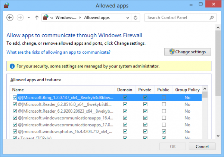The image size is (224, 157).
Task: Sort list by Domain column
Action: click(125, 90)
